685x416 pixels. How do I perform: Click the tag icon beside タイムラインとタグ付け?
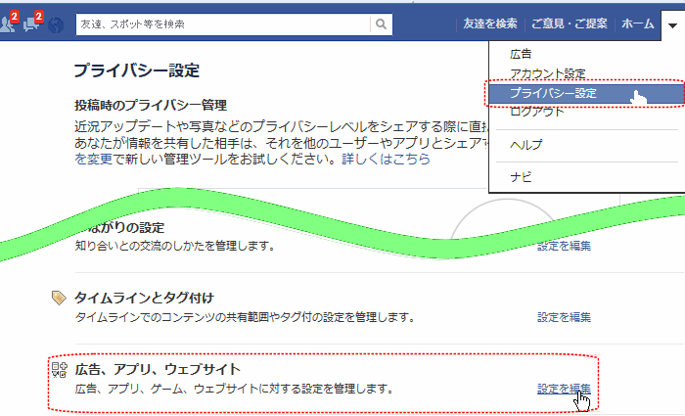click(x=59, y=298)
